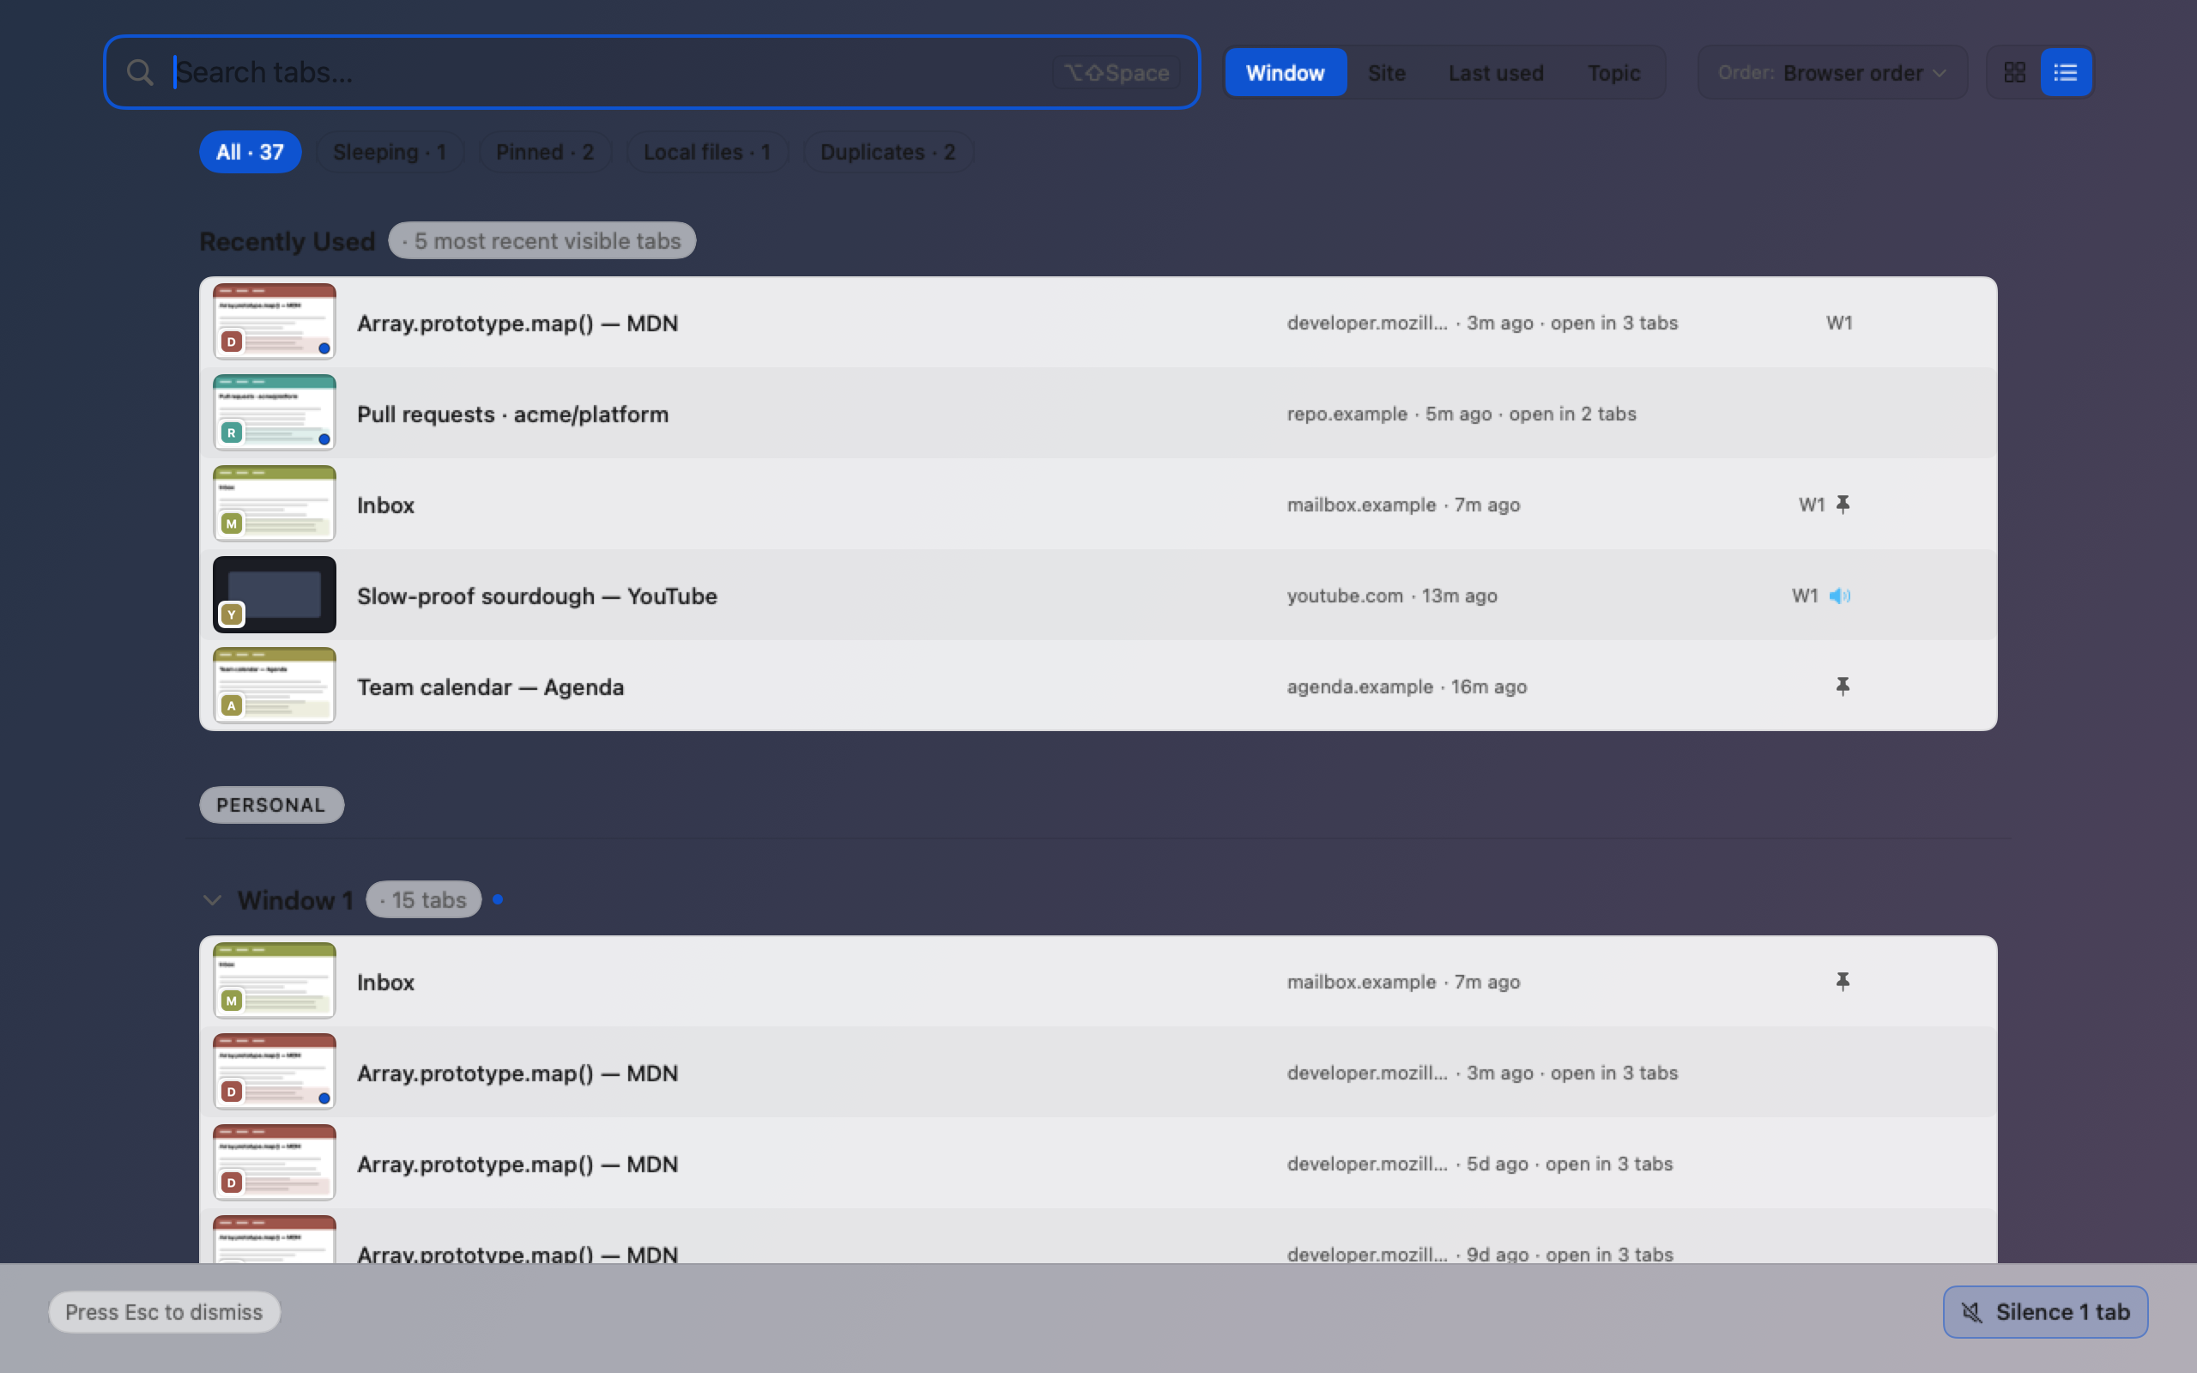Click the muted speaker icon in Silence button

[x=1971, y=1312]
